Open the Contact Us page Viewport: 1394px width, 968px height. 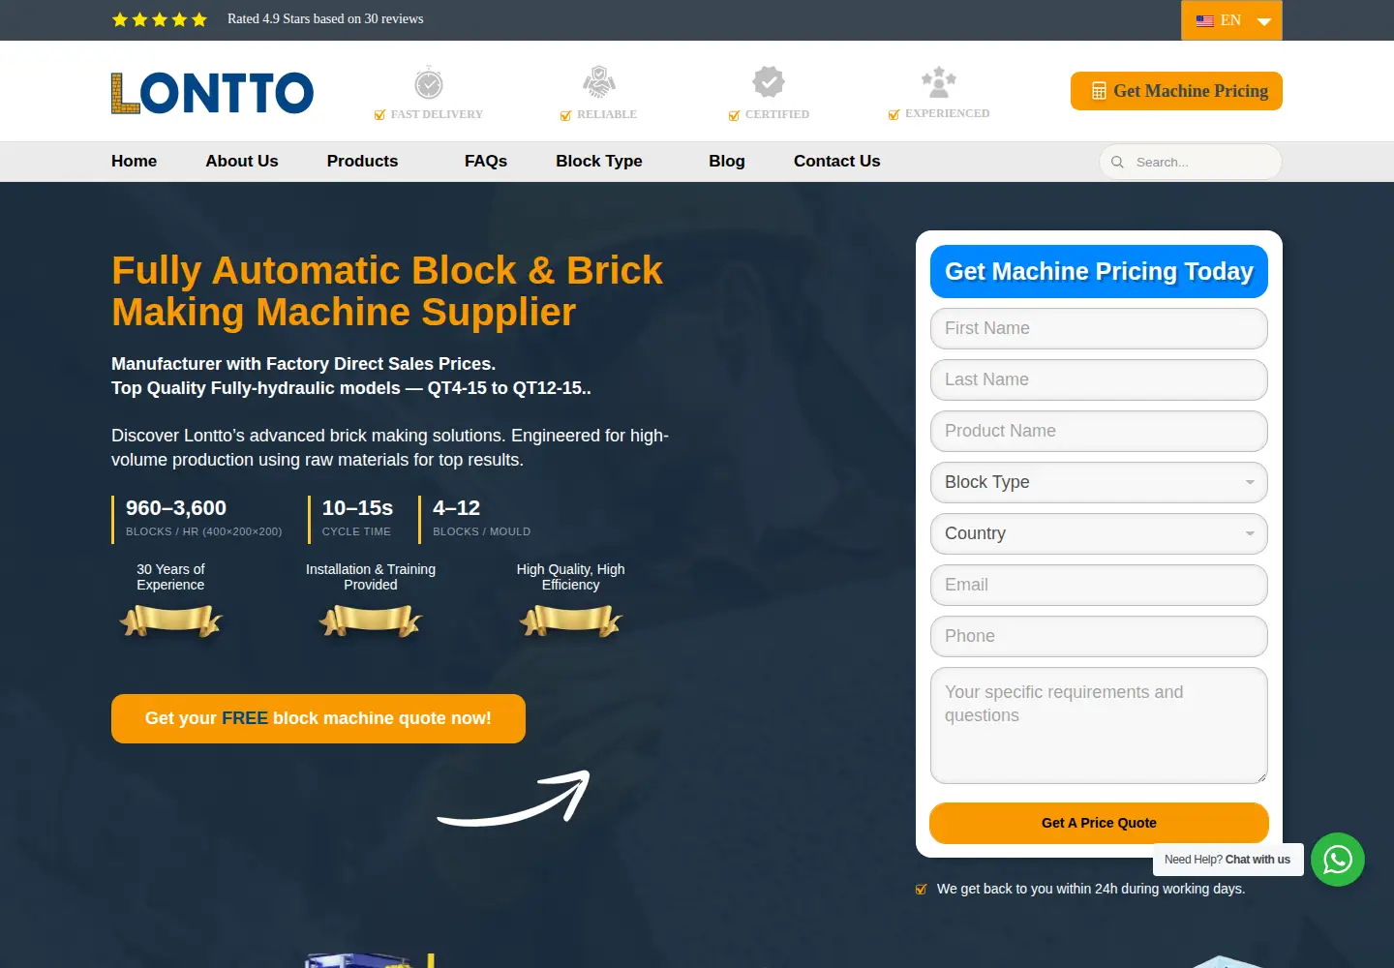[837, 162]
